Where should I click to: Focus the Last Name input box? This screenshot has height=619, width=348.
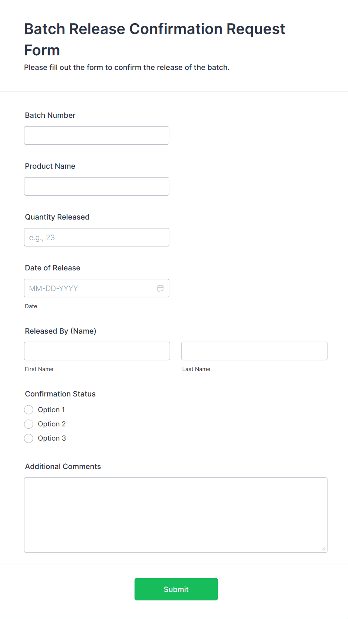[x=254, y=351]
